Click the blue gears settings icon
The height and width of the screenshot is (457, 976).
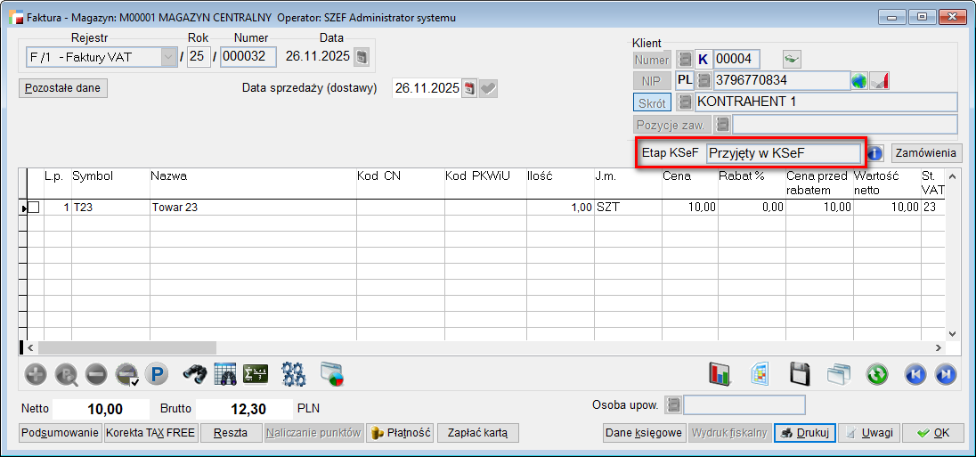[x=293, y=374]
